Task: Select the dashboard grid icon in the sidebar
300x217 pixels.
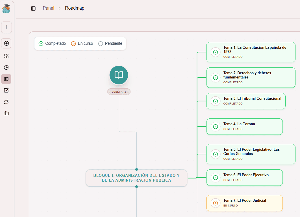Action: click(x=6, y=56)
